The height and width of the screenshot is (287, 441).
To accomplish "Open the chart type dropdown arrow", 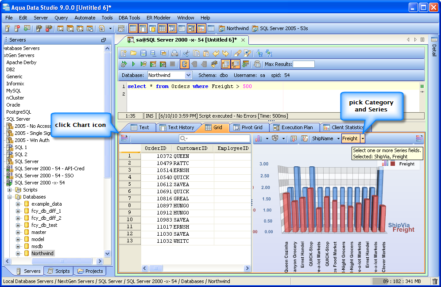I will (267, 138).
